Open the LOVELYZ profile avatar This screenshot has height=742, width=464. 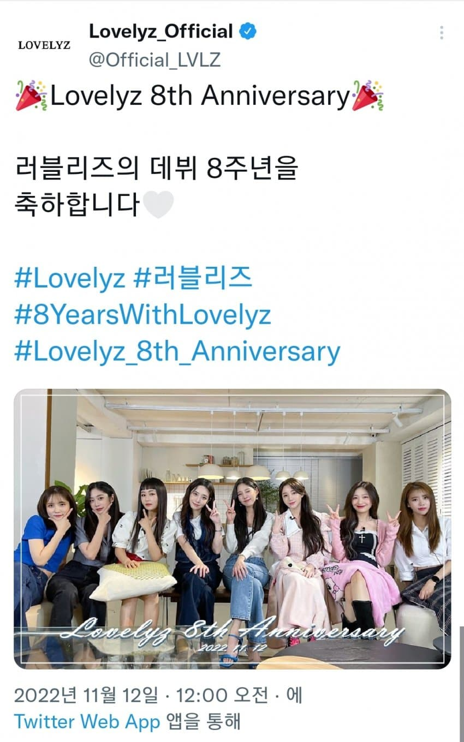click(x=44, y=45)
